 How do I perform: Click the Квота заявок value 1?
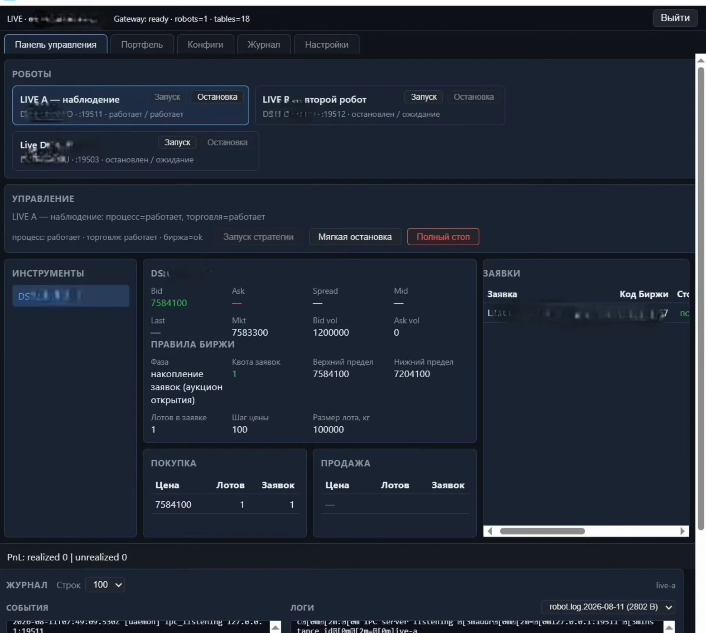click(234, 374)
